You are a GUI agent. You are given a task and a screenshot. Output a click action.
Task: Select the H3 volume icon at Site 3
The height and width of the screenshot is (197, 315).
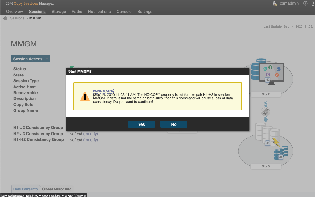pos(267,143)
